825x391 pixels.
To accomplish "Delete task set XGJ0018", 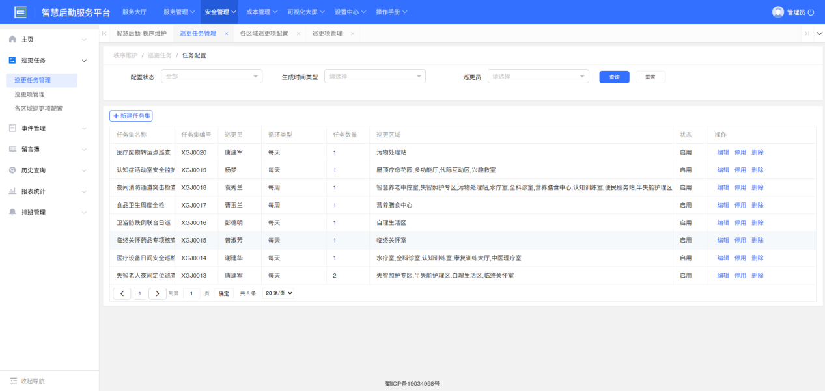I will pyautogui.click(x=757, y=187).
